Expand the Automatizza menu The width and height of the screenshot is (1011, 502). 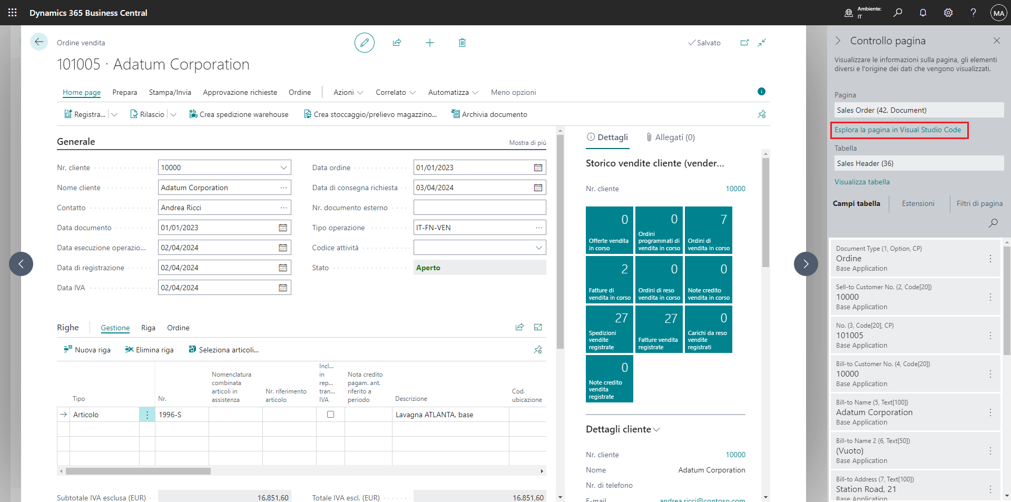coord(453,92)
